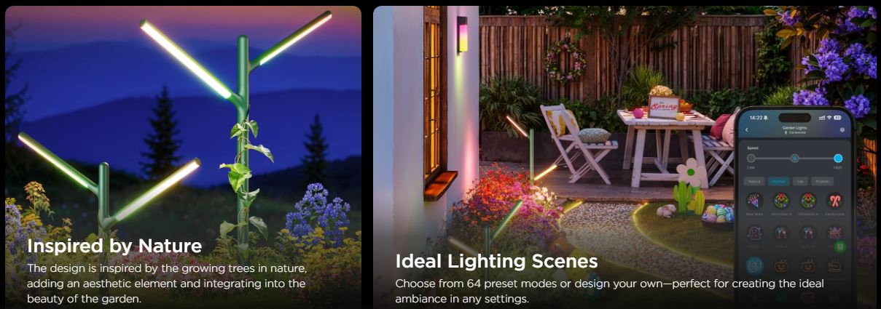Switch to the Life scene tab
Image resolution: width=881 pixels, height=309 pixels.
(801, 181)
